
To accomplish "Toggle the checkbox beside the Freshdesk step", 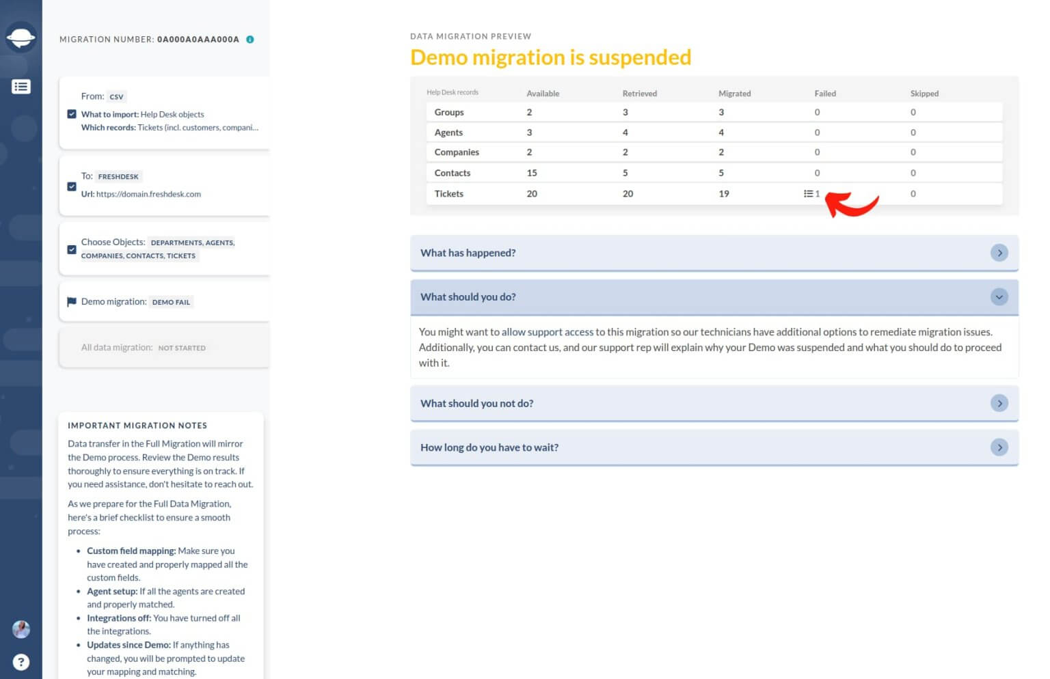I will tap(72, 186).
